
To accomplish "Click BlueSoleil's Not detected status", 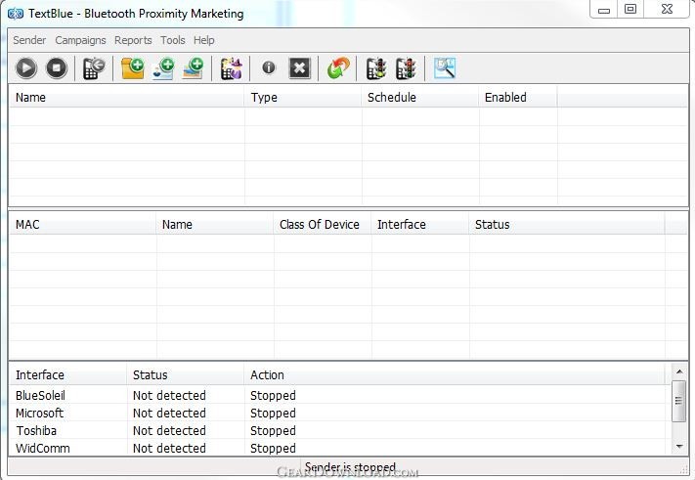I will (169, 395).
